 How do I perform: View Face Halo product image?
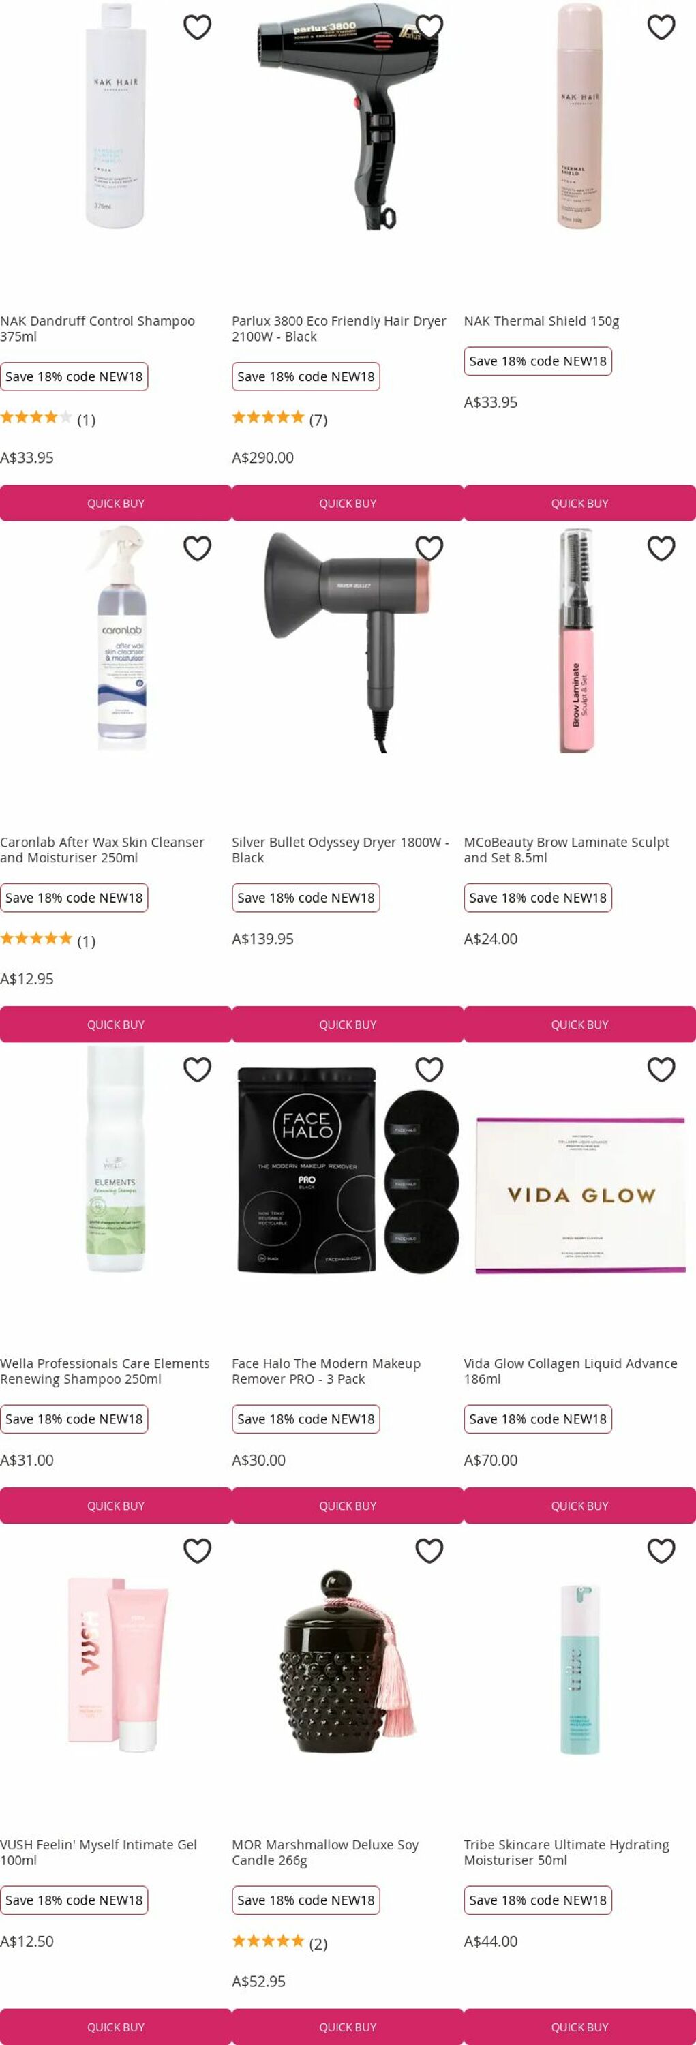[348, 1171]
